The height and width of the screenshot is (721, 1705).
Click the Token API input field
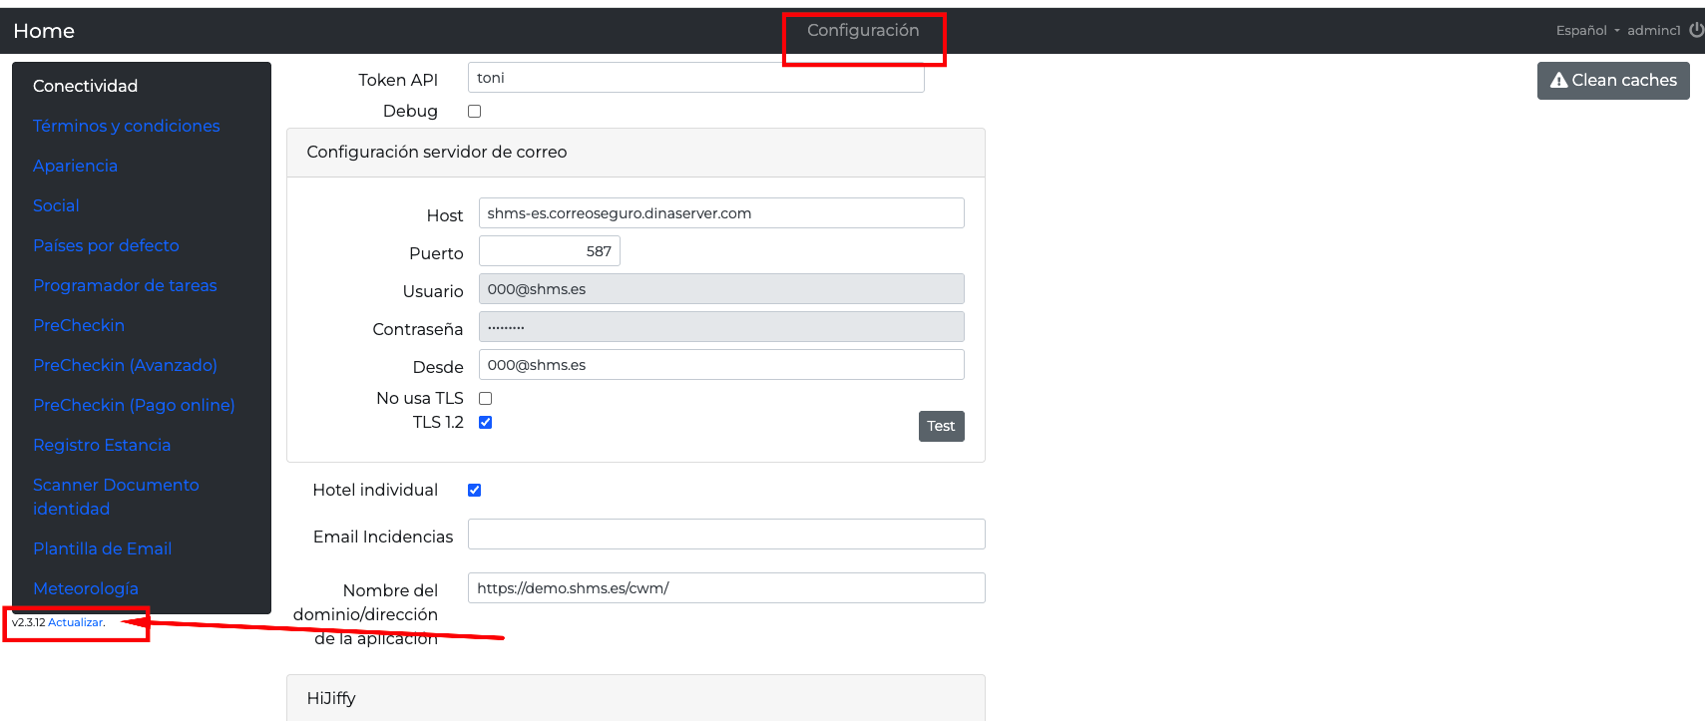point(694,79)
